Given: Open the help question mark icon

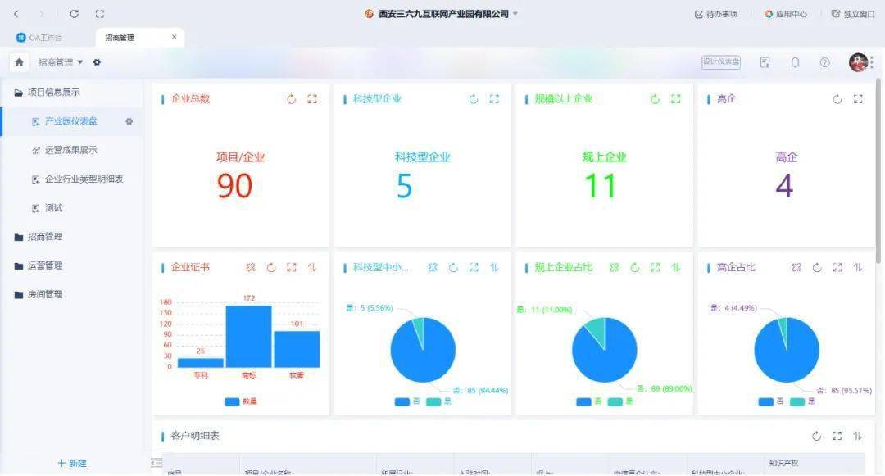Looking at the screenshot, I should coord(824,62).
